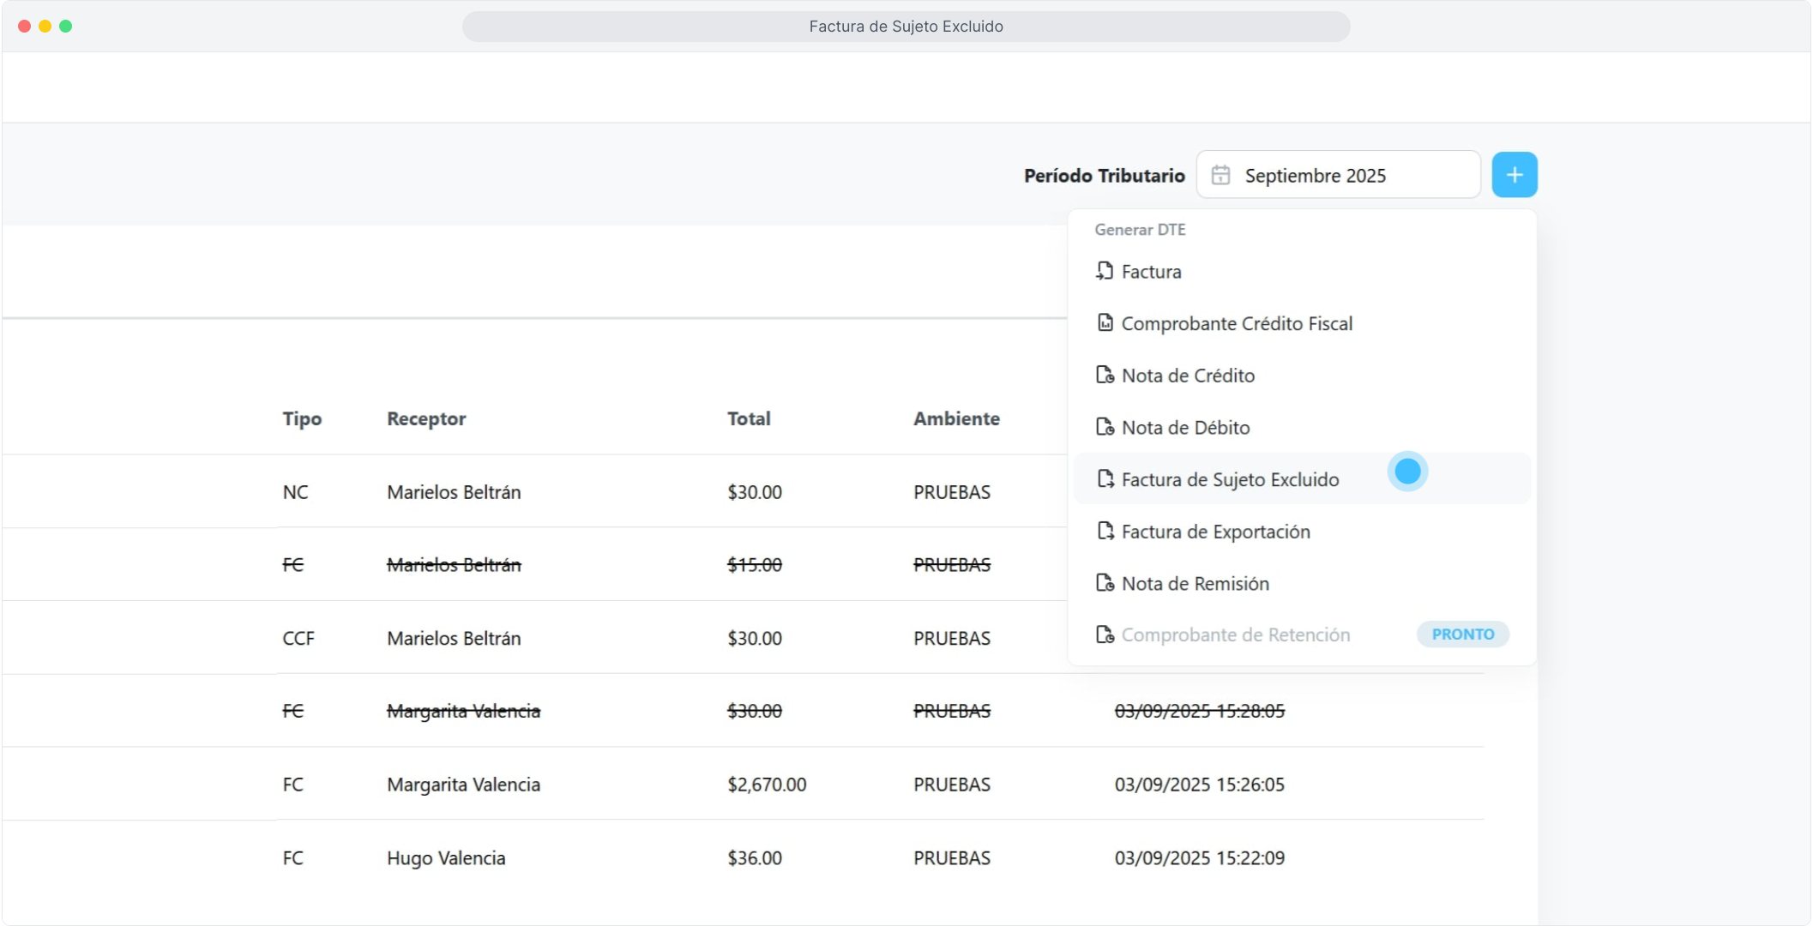This screenshot has width=1813, height=926.
Task: Open Hugo Valencia's FC invoice row
Action: point(446,858)
